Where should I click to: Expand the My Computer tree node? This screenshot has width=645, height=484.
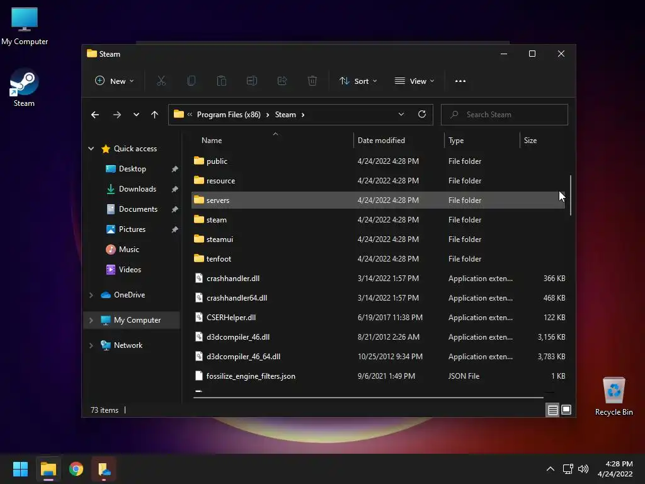click(x=91, y=320)
